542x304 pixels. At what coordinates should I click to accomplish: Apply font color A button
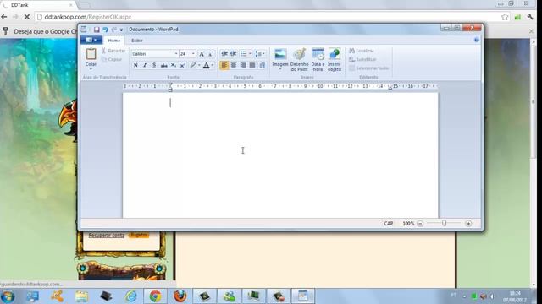[207, 65]
